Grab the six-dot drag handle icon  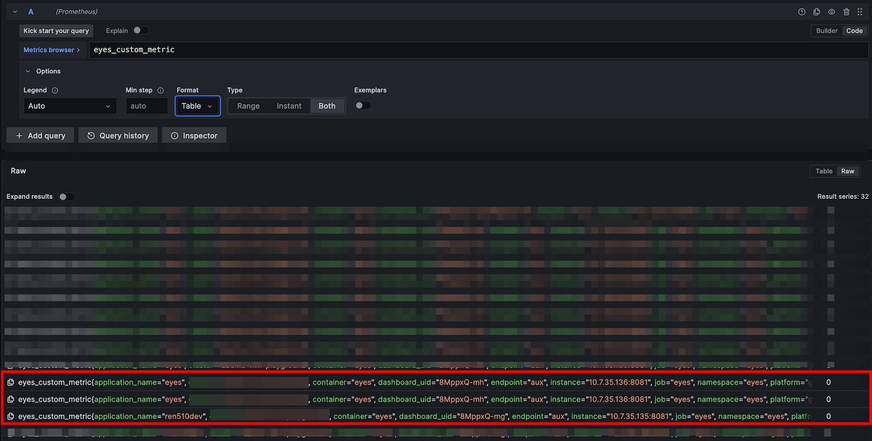[860, 12]
